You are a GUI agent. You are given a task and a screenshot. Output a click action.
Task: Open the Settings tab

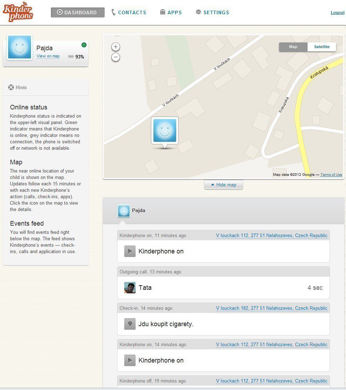click(x=213, y=12)
